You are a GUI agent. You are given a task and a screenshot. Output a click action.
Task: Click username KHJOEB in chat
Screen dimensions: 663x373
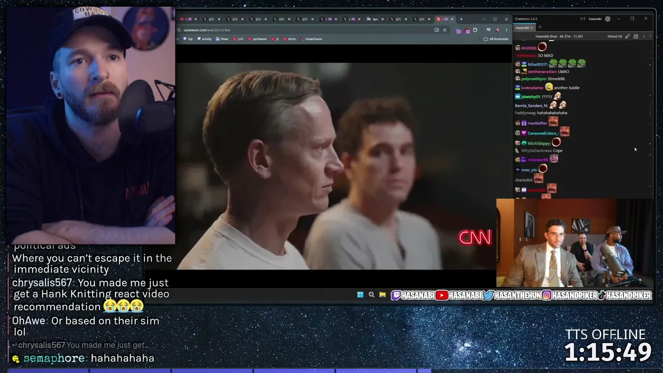528,48
